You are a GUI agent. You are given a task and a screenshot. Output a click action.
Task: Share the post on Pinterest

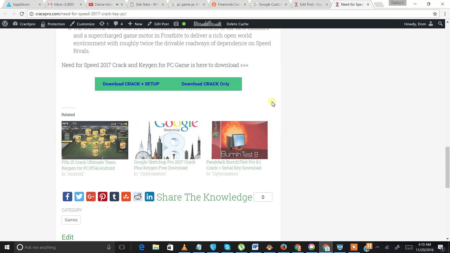pos(103,197)
